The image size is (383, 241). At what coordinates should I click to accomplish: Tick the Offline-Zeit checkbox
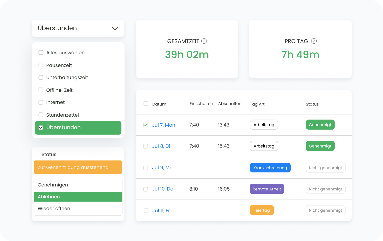click(x=41, y=90)
